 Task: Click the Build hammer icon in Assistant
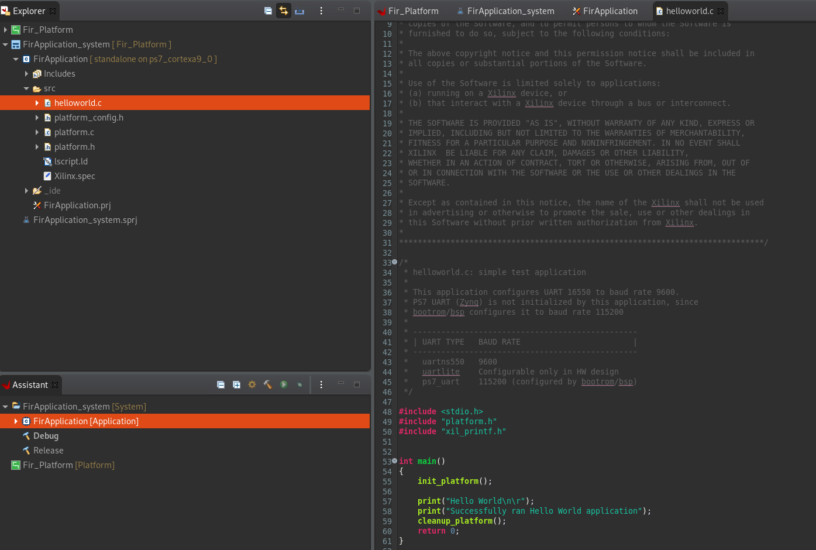[268, 384]
